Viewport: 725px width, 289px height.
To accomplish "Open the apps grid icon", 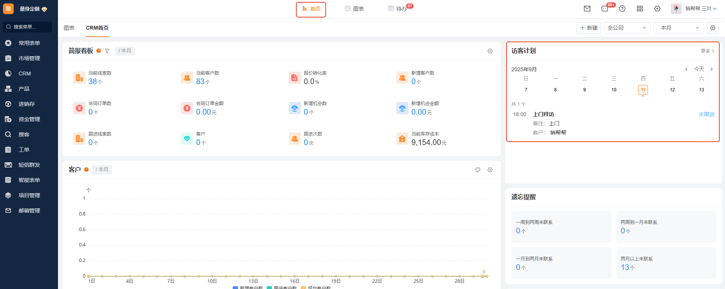I will click(640, 9).
